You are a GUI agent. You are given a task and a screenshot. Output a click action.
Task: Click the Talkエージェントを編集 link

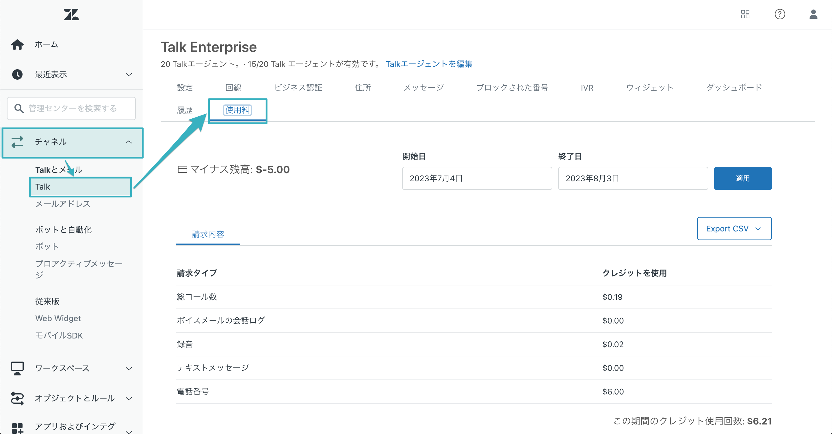pos(429,64)
